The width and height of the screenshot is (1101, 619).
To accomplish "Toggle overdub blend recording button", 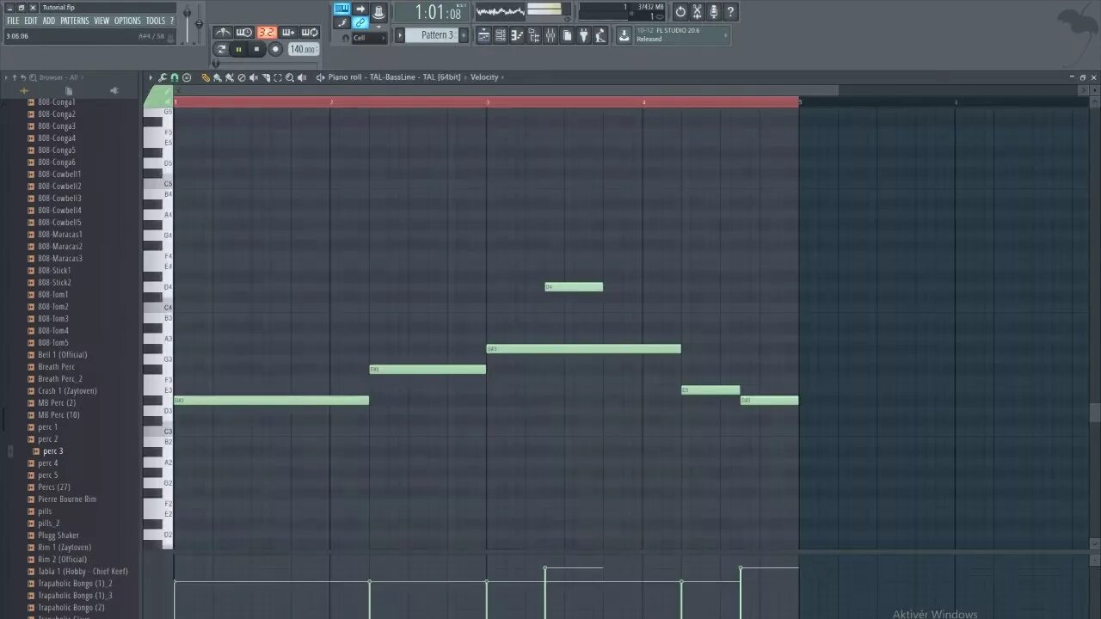I will 288,32.
